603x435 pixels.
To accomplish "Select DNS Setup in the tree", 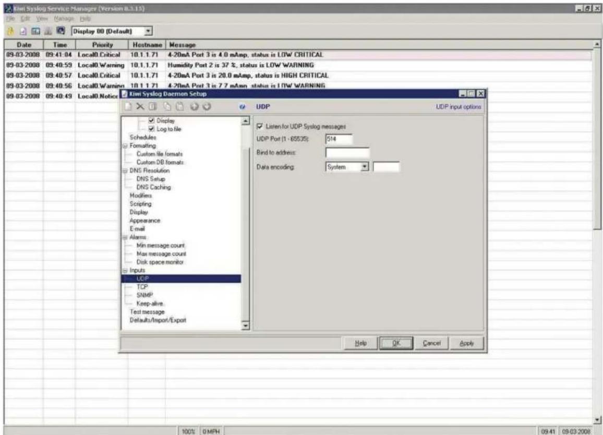I will pos(150,179).
